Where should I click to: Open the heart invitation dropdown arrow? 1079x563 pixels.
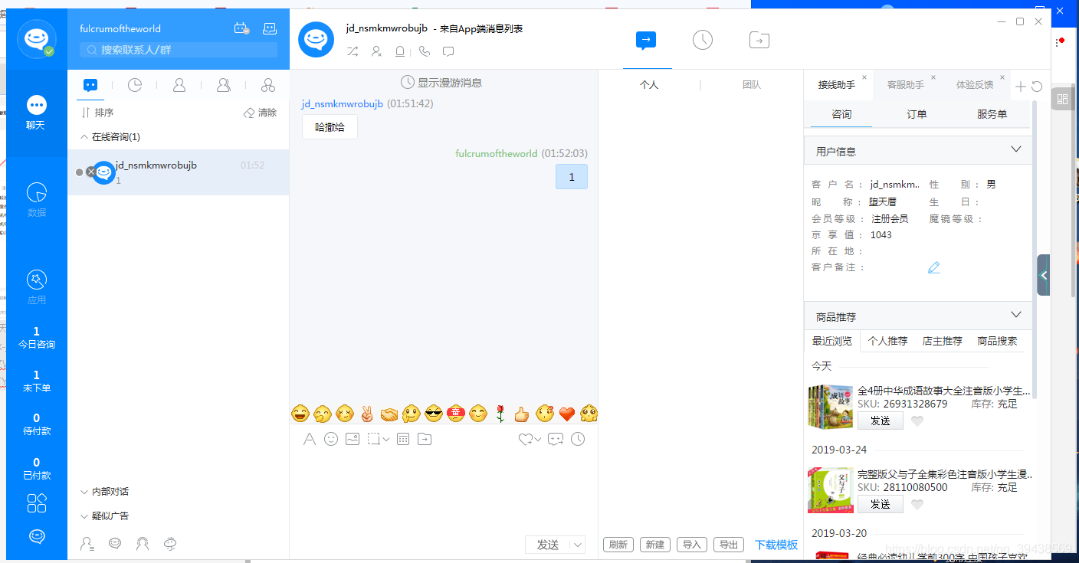pyautogui.click(x=538, y=440)
